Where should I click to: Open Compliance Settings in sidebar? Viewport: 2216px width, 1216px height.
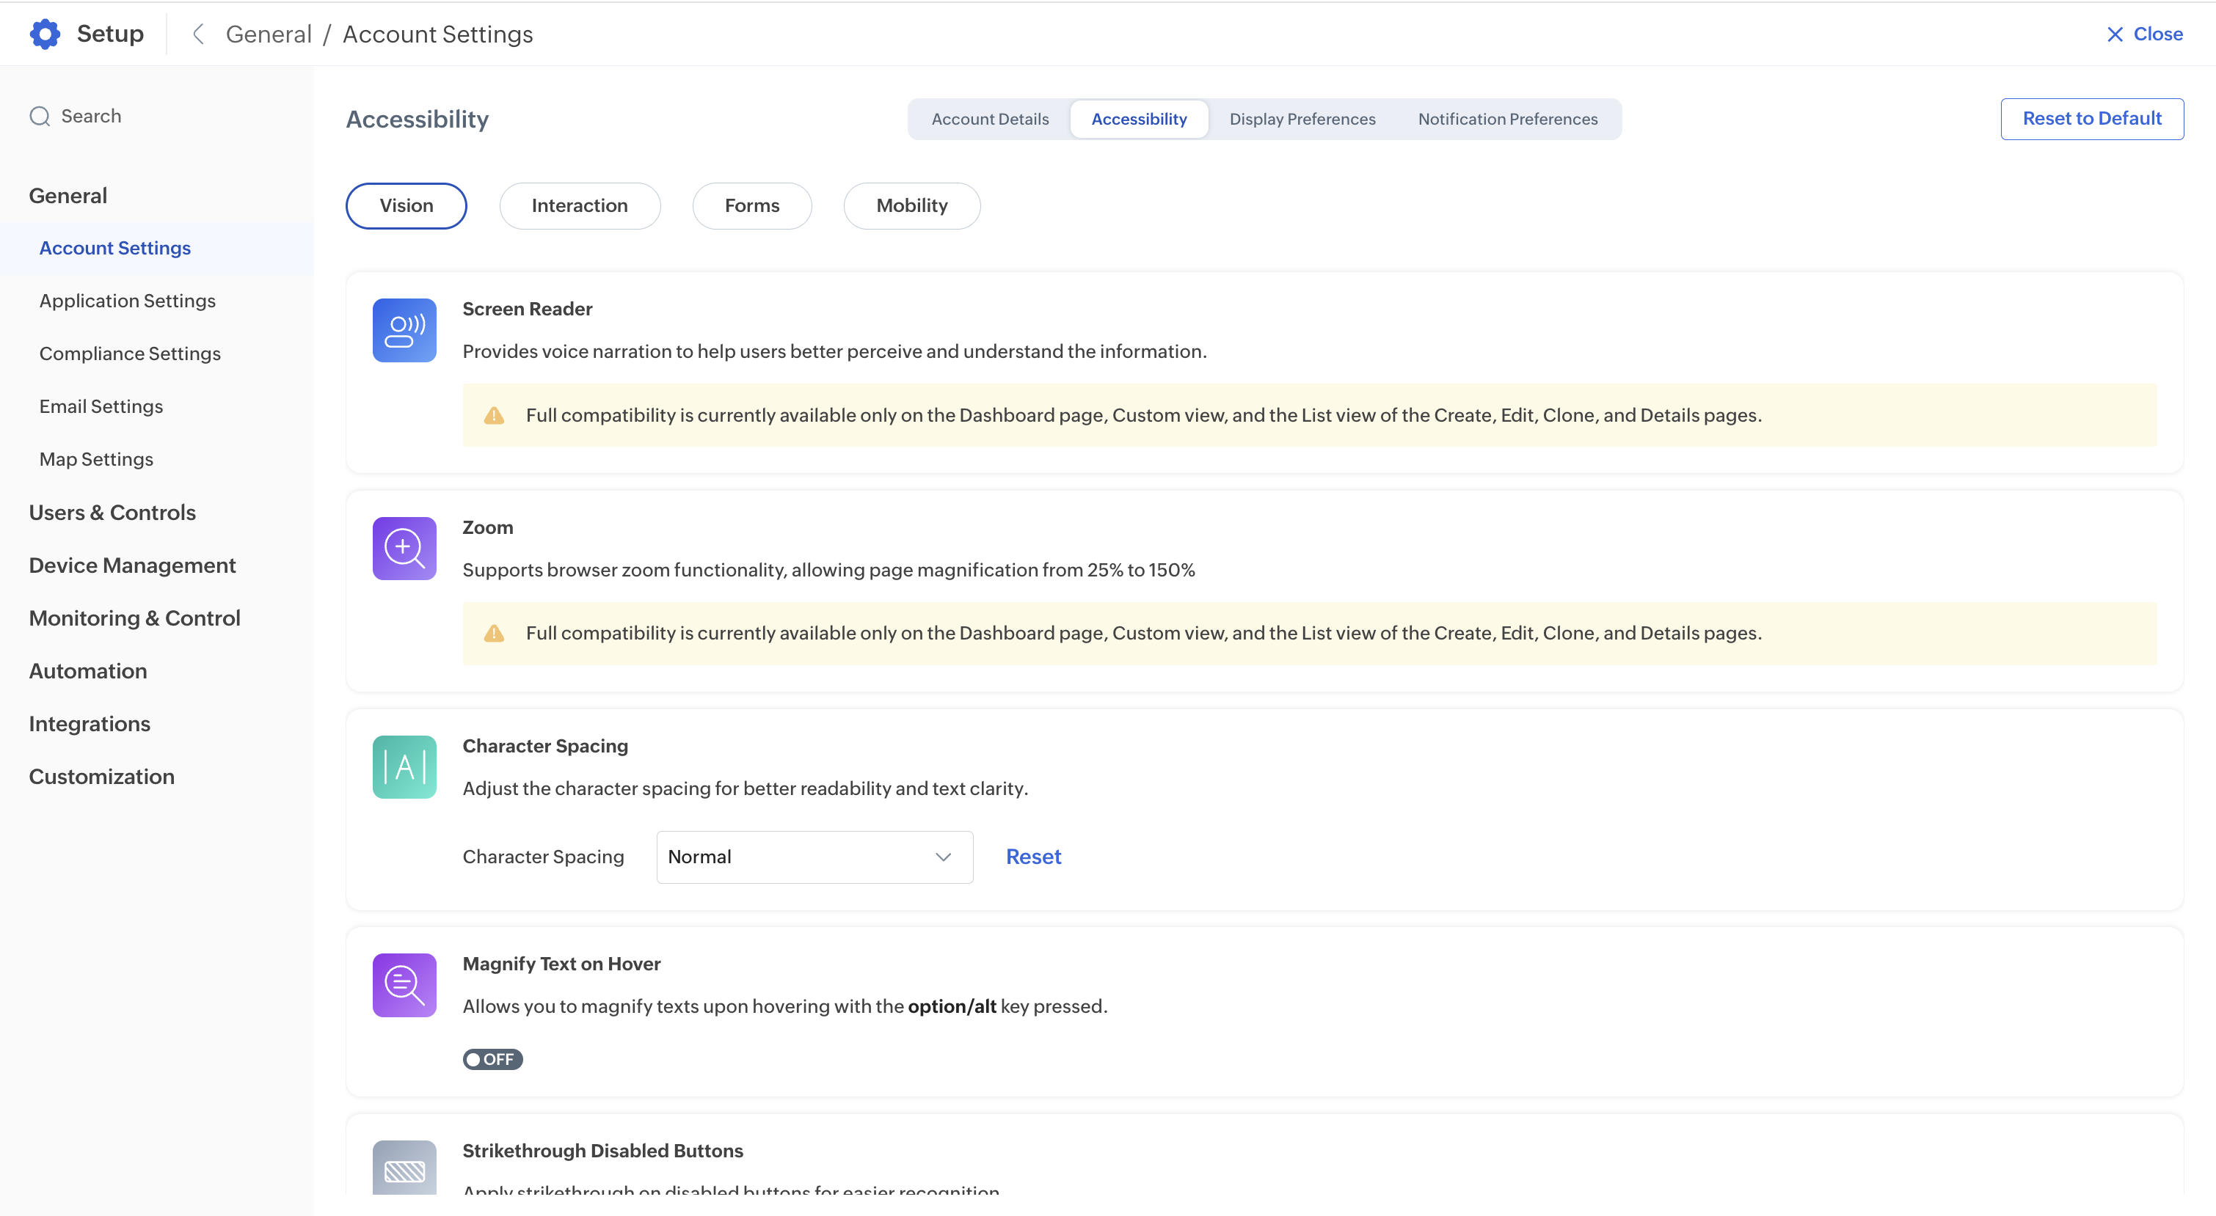[130, 354]
